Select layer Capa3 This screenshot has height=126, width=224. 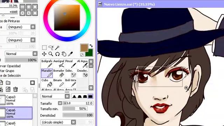click(16, 100)
